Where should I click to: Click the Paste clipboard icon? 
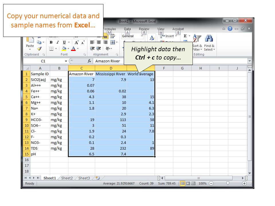[x=30, y=40]
